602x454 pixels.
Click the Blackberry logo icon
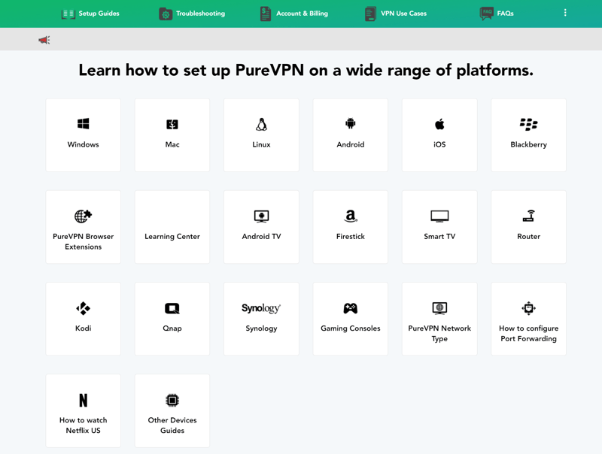tap(529, 124)
